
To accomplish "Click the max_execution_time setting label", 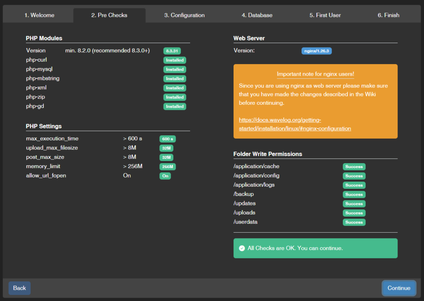I will pos(52,138).
